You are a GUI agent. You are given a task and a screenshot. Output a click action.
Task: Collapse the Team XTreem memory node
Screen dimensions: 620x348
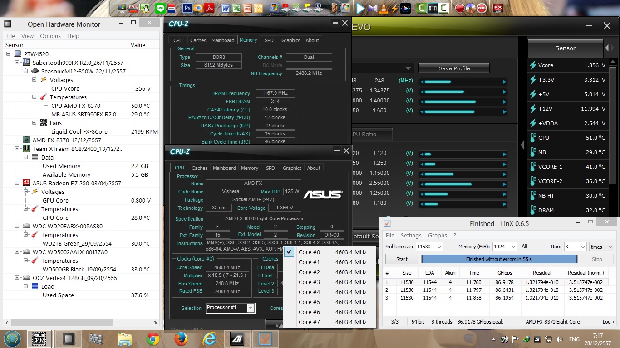[x=18, y=149]
